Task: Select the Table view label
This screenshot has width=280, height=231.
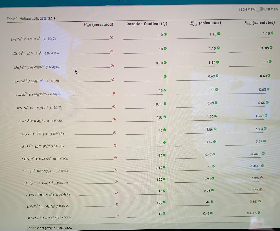Action: tap(247, 9)
